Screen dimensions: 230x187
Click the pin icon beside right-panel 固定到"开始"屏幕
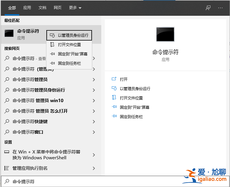click(x=114, y=107)
